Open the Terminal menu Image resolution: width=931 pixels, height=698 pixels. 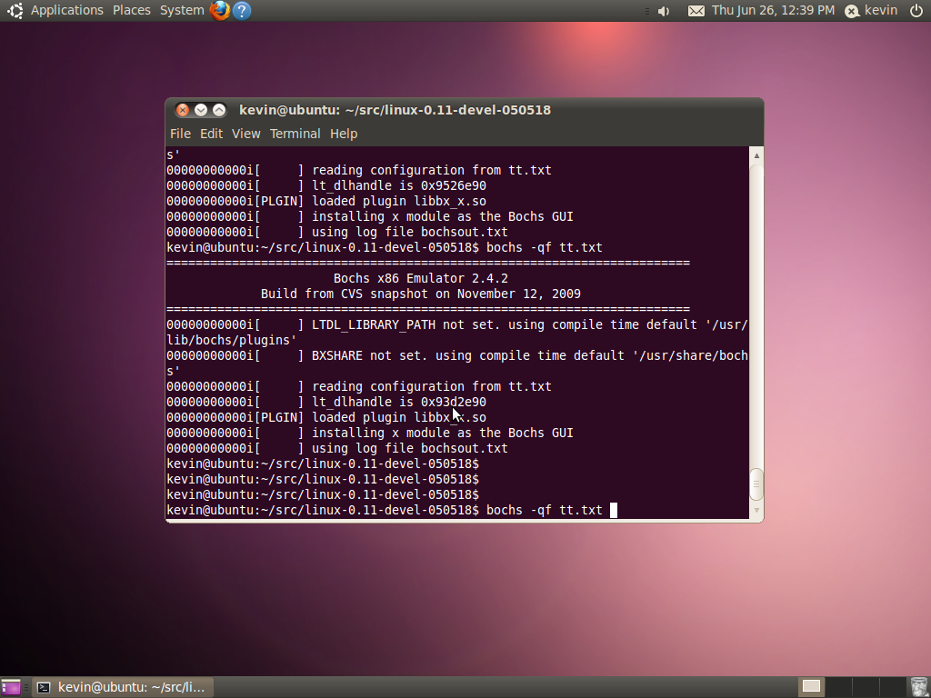pyautogui.click(x=295, y=134)
